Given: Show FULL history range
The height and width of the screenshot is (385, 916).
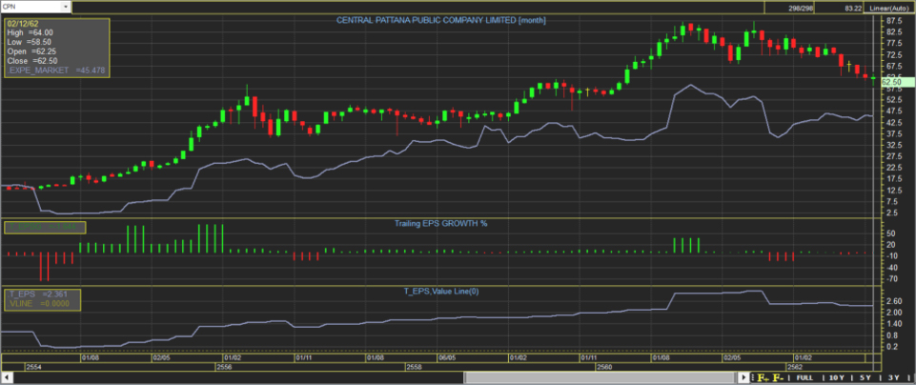Looking at the screenshot, I should click(x=804, y=378).
